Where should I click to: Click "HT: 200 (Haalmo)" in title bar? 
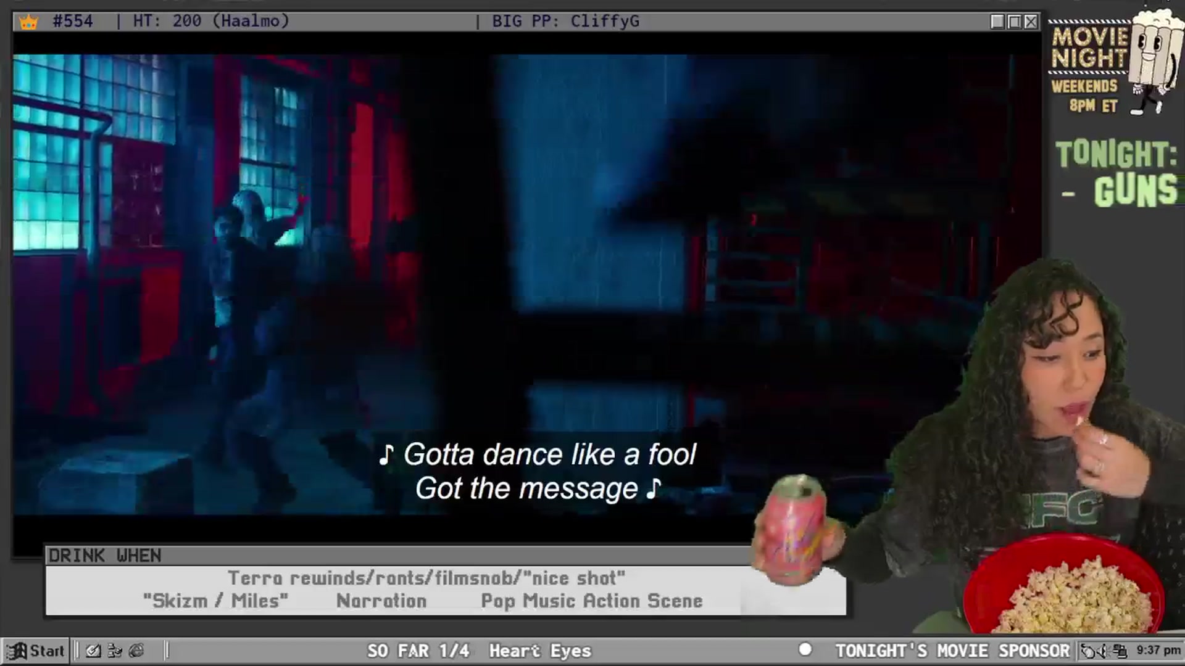pos(211,22)
